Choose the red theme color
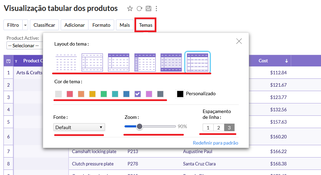The height and width of the screenshot is (175, 321). click(x=70, y=94)
